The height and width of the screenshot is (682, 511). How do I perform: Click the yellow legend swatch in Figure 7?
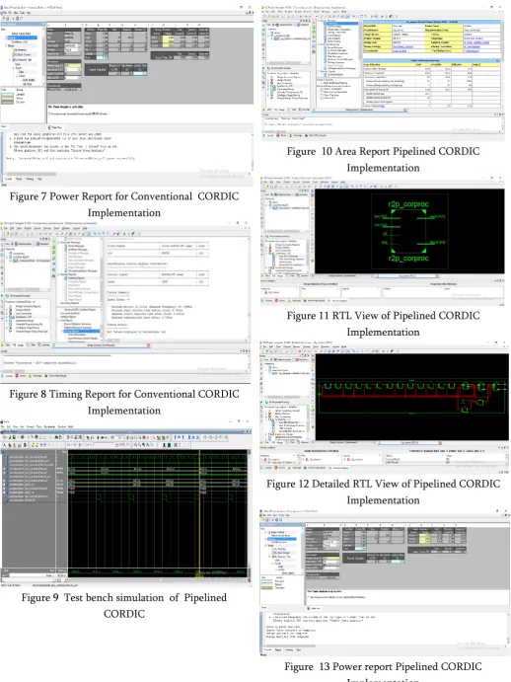pos(7,98)
